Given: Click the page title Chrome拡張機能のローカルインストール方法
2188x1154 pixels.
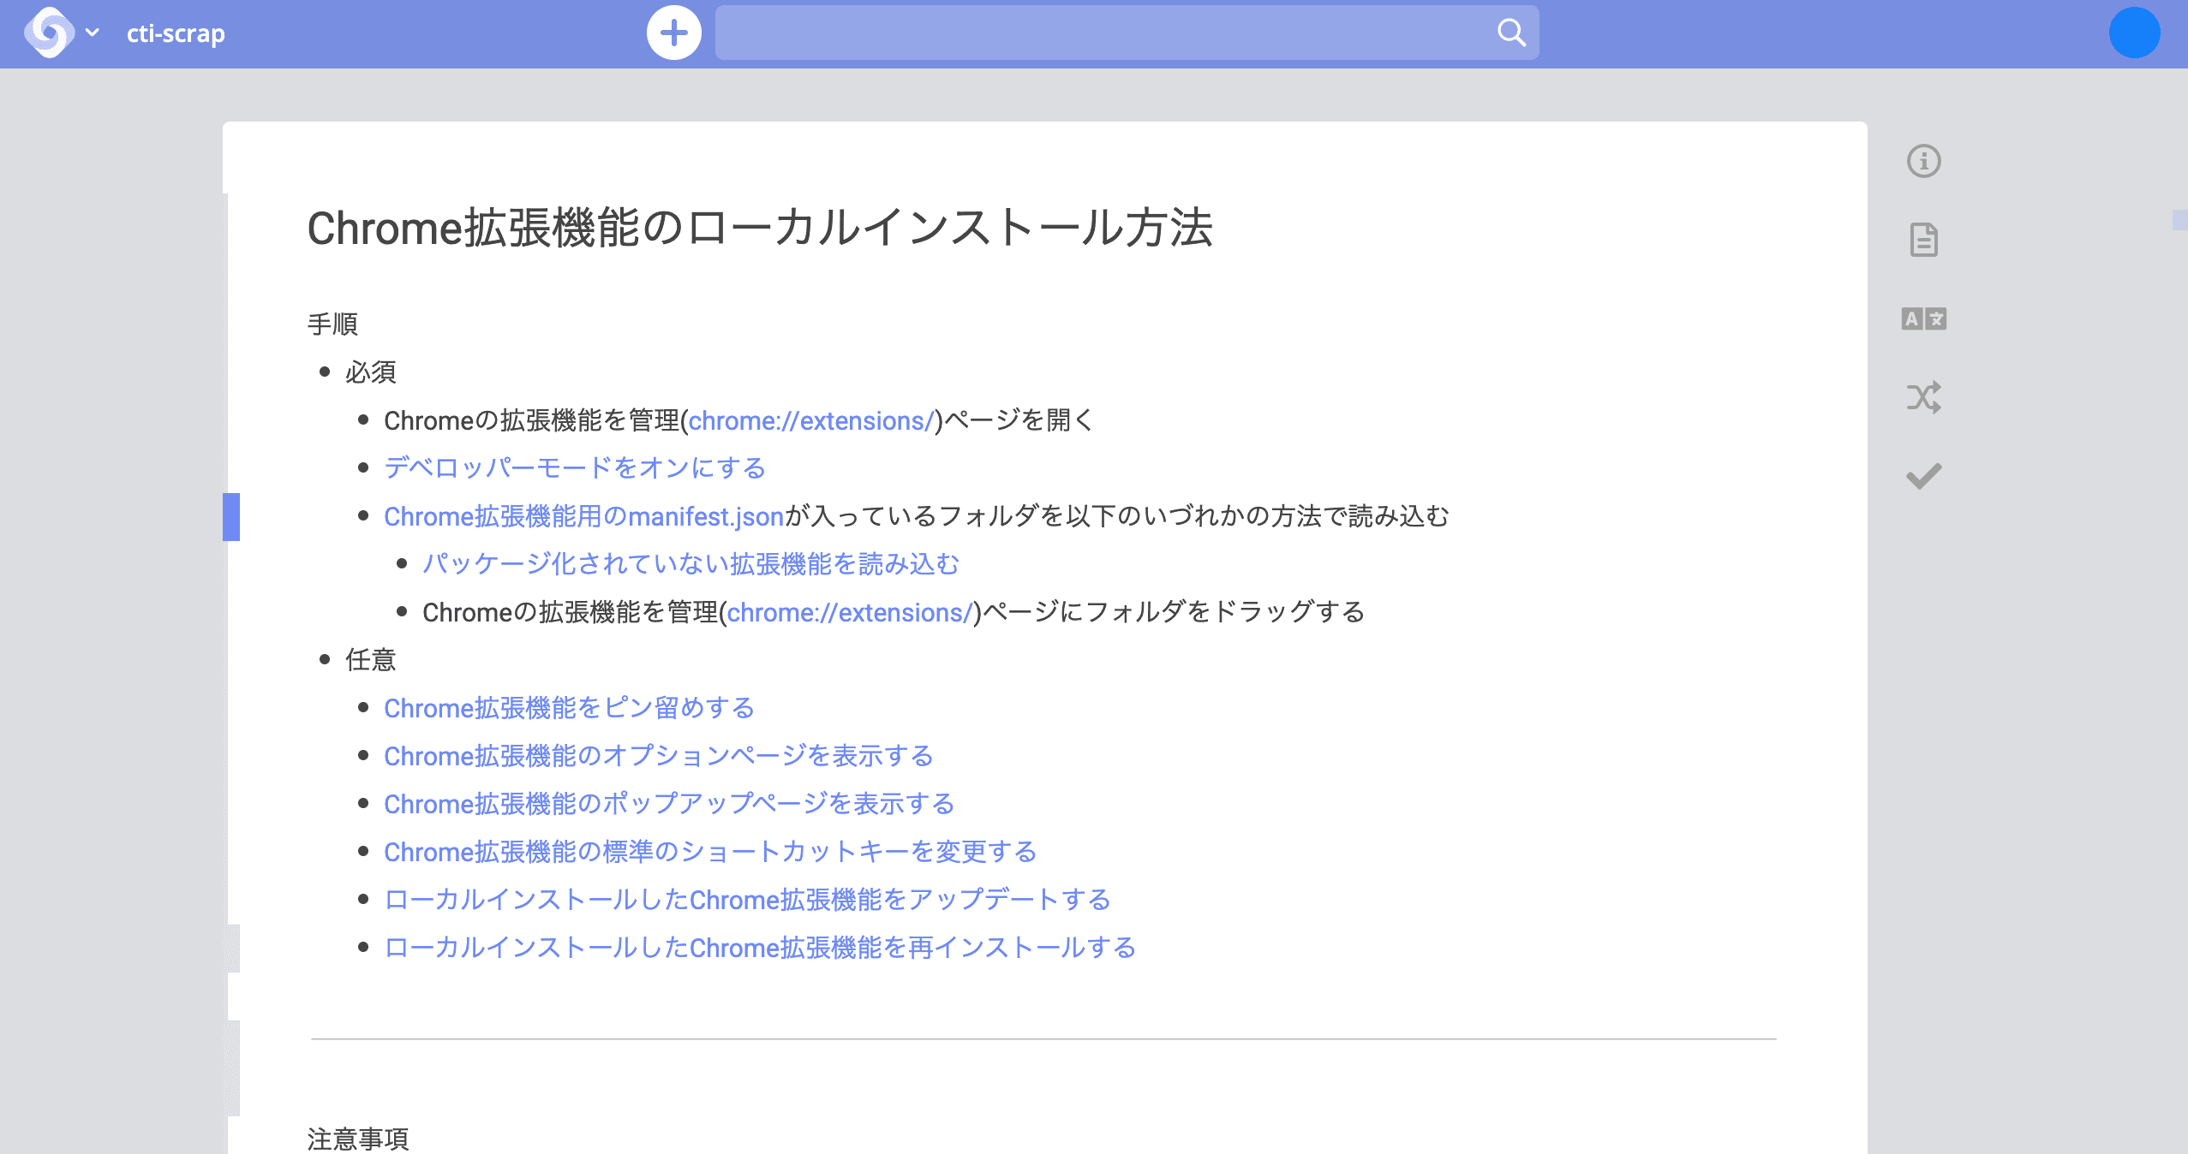Looking at the screenshot, I should (x=760, y=229).
